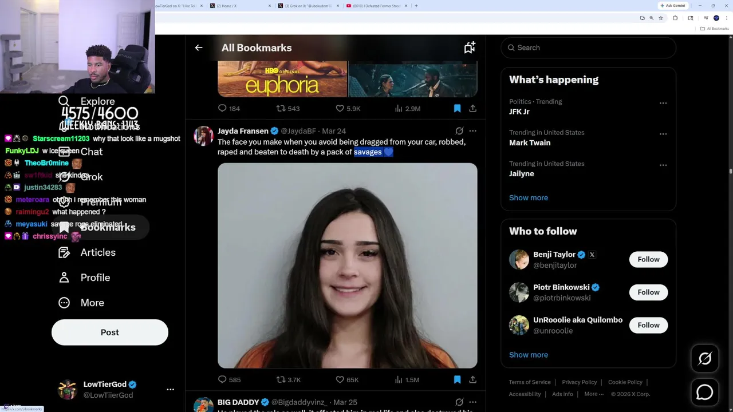Viewport: 733px width, 412px height.
Task: Click the white Post button
Action: tap(110, 332)
